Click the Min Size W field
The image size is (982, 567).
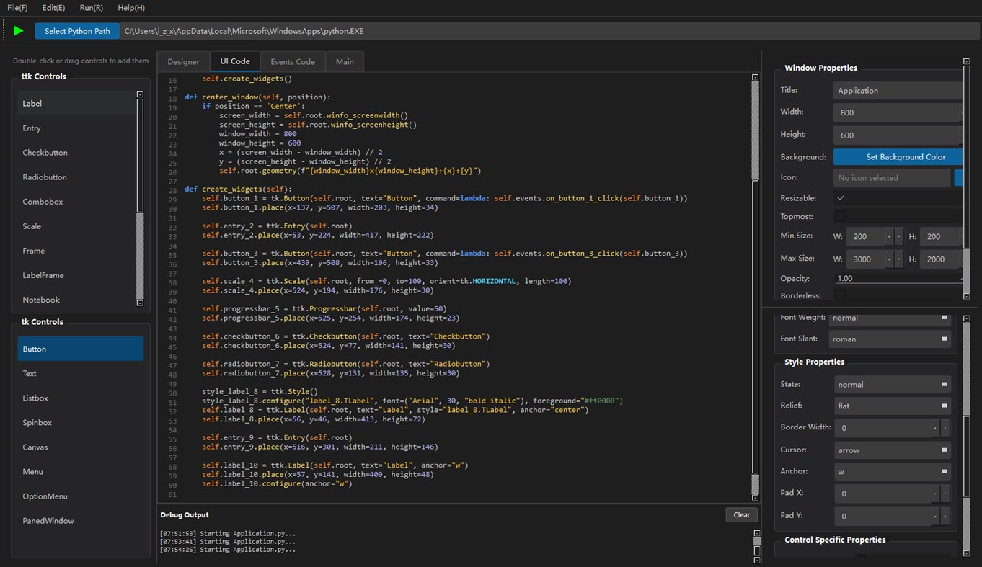866,236
